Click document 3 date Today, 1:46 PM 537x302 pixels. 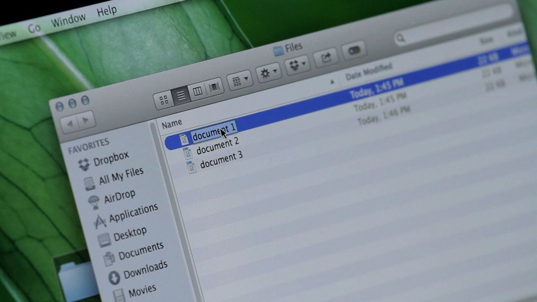(x=384, y=116)
